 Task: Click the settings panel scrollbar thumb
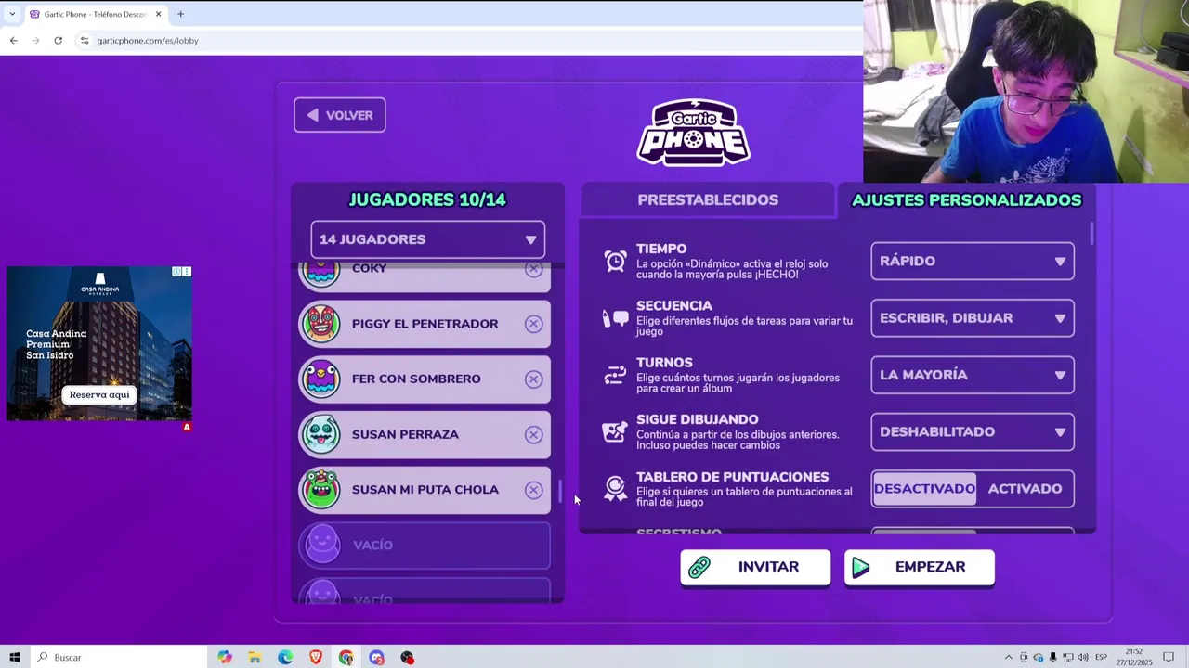click(1091, 234)
